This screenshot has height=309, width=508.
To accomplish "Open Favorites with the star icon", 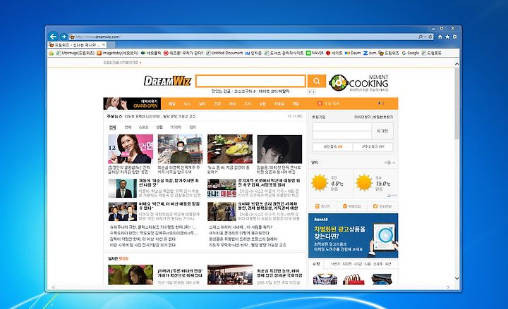I will [x=447, y=37].
